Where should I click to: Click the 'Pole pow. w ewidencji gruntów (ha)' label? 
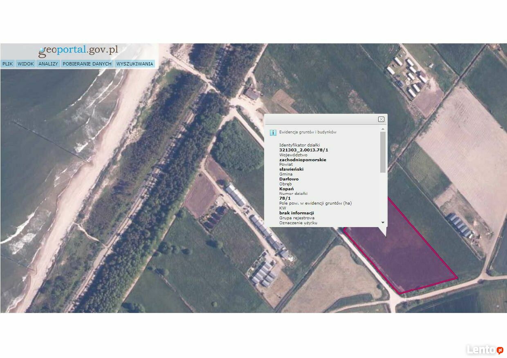315,203
